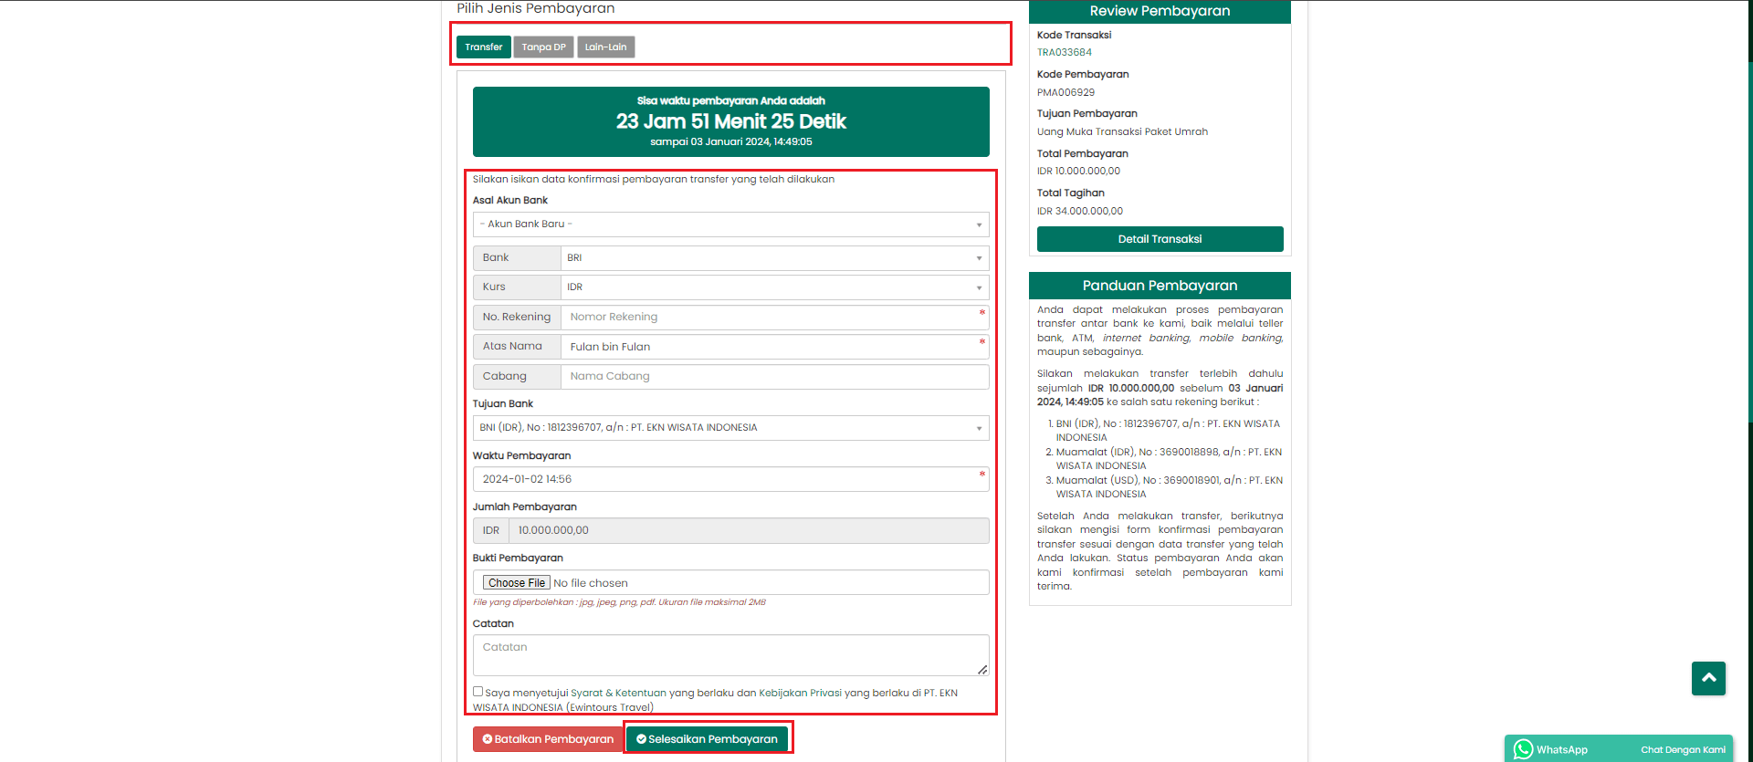Select the Transfer payment tab
Viewport: 1753px width, 762px height.
point(483,47)
